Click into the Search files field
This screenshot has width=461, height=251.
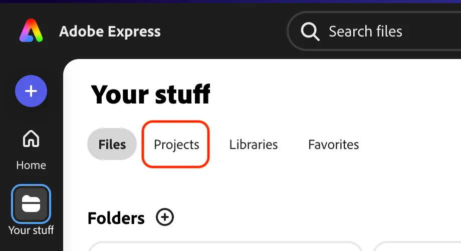[374, 31]
